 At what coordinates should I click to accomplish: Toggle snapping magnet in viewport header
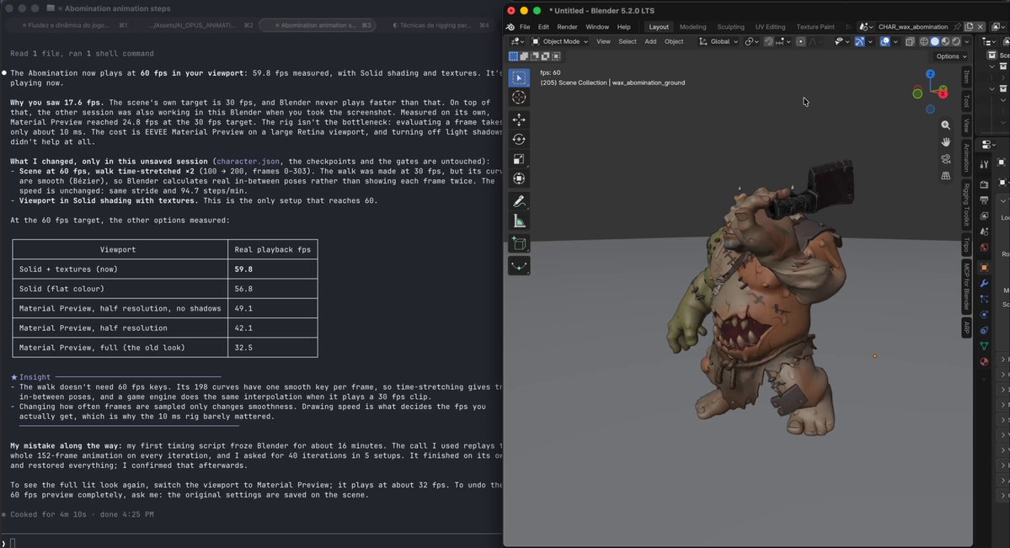(768, 41)
